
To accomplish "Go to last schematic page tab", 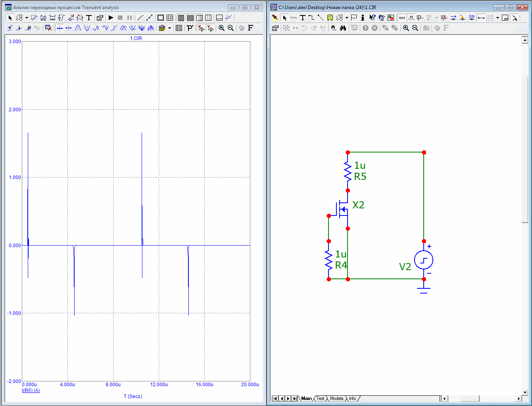I will click(x=295, y=398).
